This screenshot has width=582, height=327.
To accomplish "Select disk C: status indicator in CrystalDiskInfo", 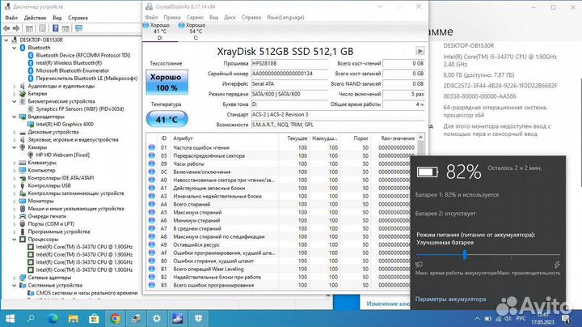I will 192,32.
